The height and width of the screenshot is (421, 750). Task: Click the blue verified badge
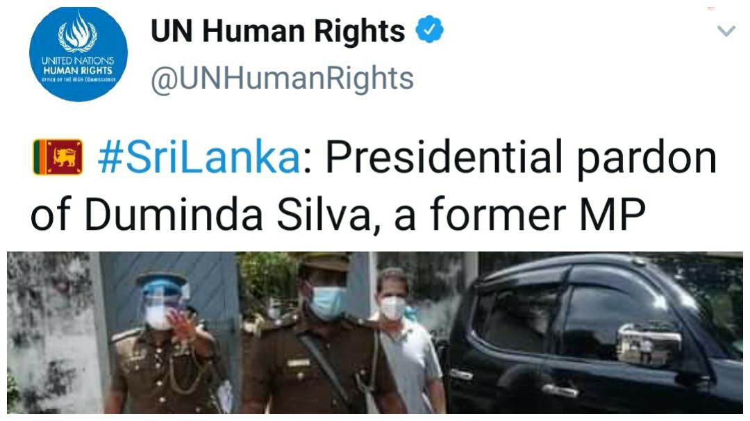tap(429, 30)
